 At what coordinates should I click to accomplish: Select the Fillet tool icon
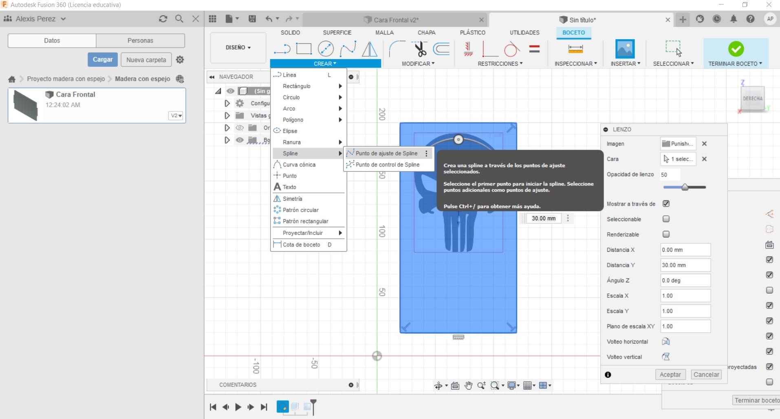pos(397,49)
